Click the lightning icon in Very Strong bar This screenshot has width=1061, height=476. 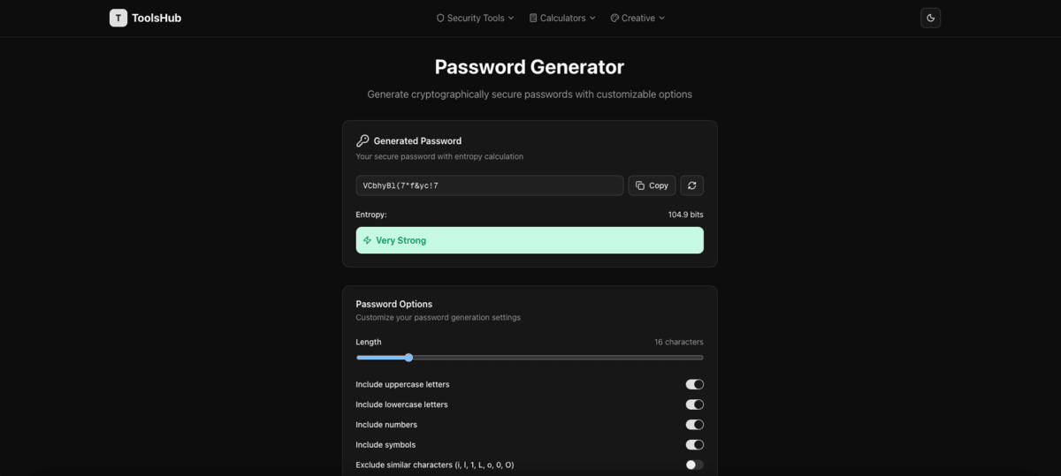(x=367, y=240)
